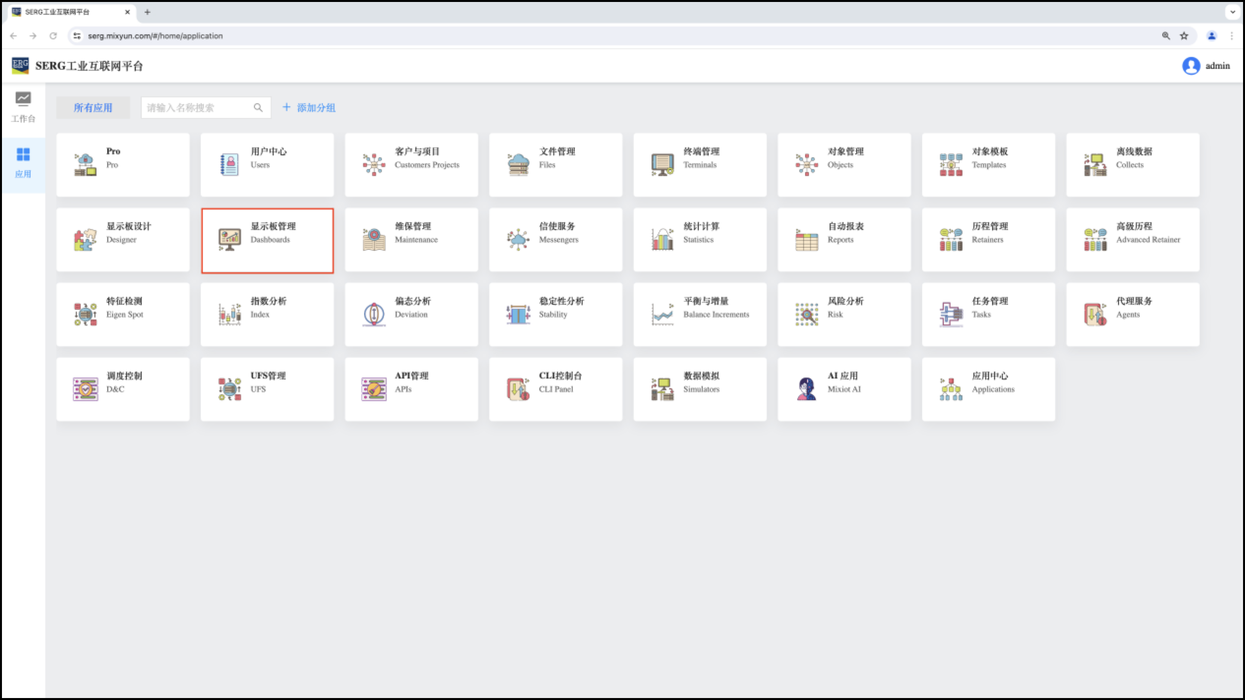The width and height of the screenshot is (1245, 700).
Task: Switch to the 所有应用 tab
Action: (x=93, y=108)
